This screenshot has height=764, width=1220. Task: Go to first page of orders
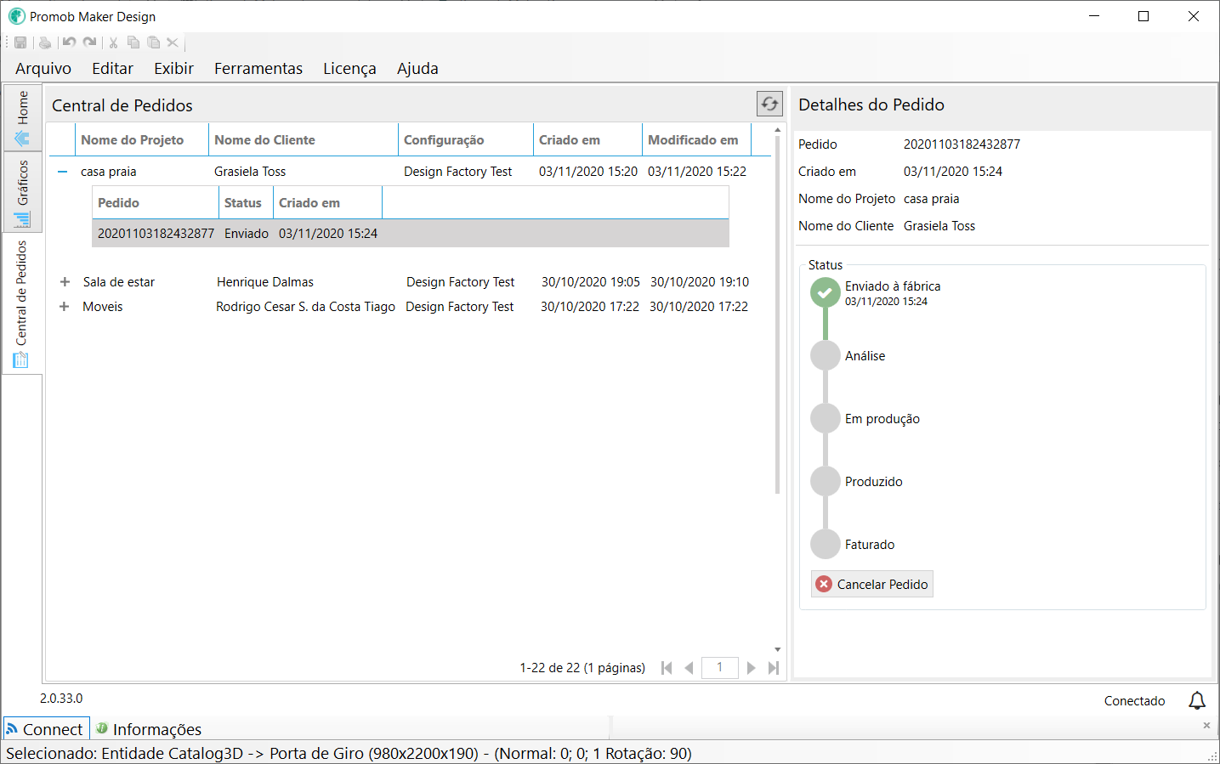tap(667, 668)
